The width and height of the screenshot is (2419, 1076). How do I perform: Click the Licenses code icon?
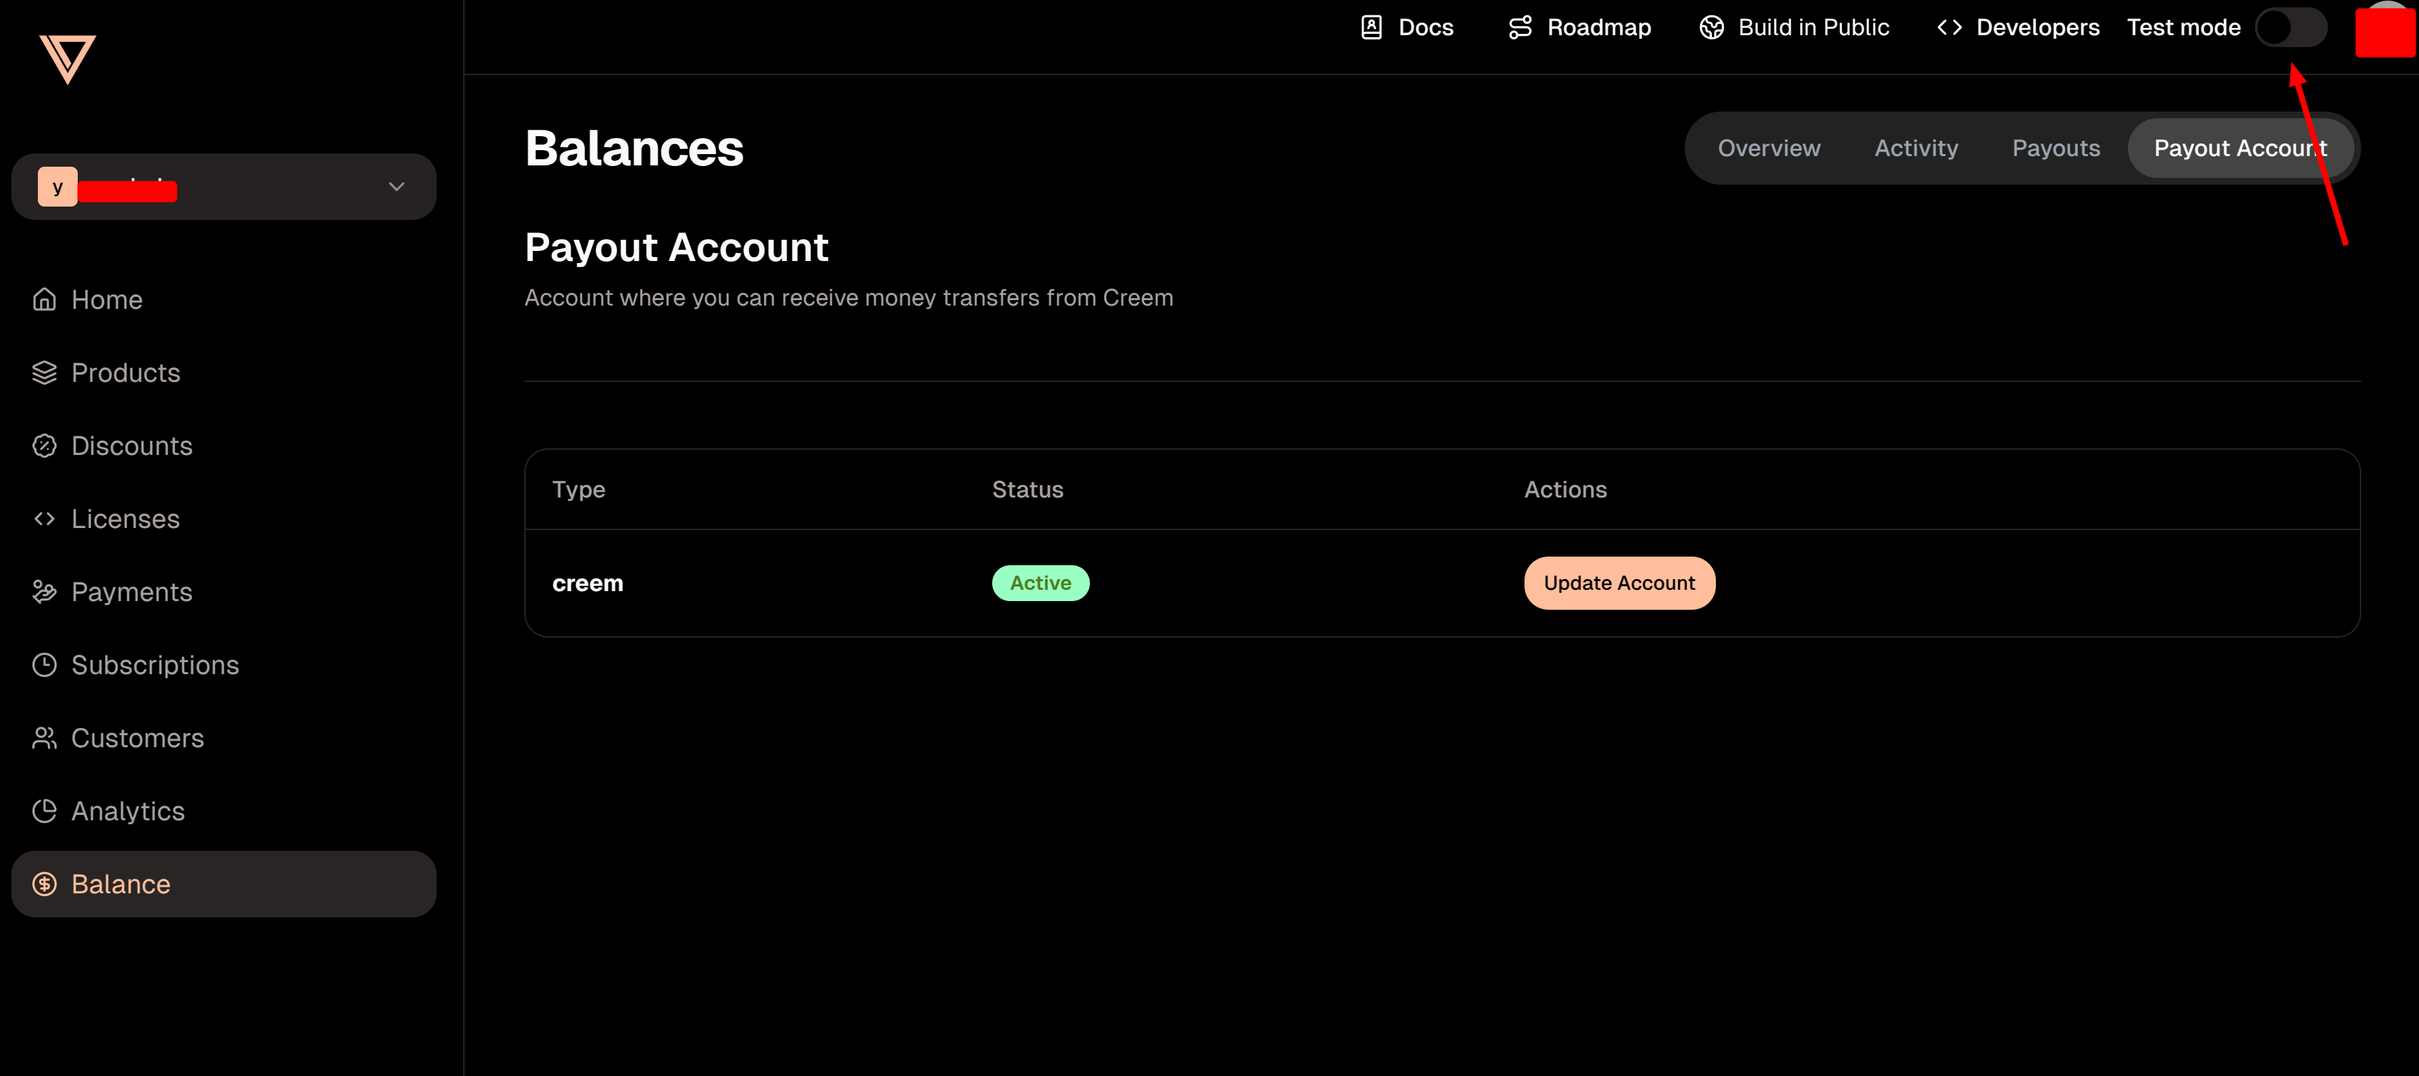[x=44, y=519]
